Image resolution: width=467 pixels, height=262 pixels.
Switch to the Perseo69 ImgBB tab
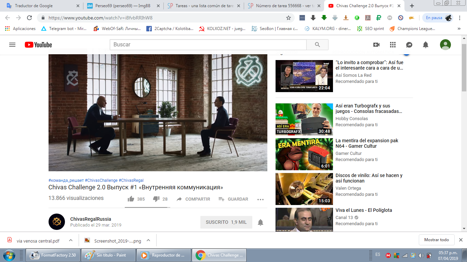123,6
